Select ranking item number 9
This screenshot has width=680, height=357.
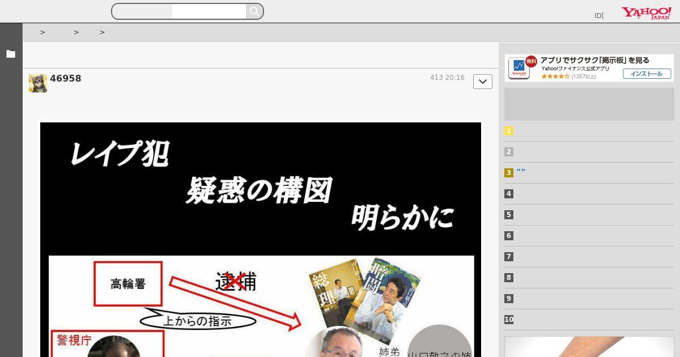509,299
